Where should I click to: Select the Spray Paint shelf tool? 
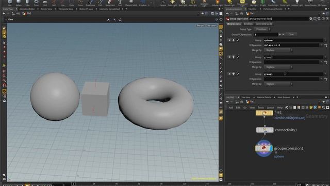pos(110,3)
